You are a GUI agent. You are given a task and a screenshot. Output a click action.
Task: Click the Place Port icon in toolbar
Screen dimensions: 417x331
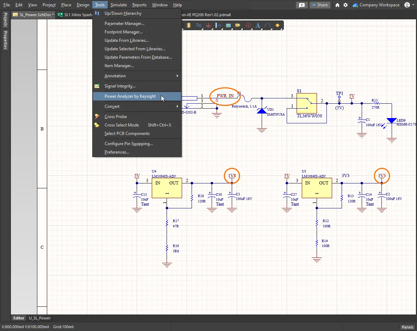pyautogui.click(x=238, y=26)
